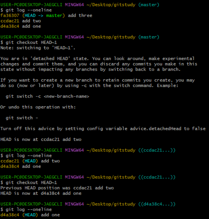Screen dimensions: 209x219
Task: Click the line 'If you want to create a new branch'
Action: click(x=98, y=80)
